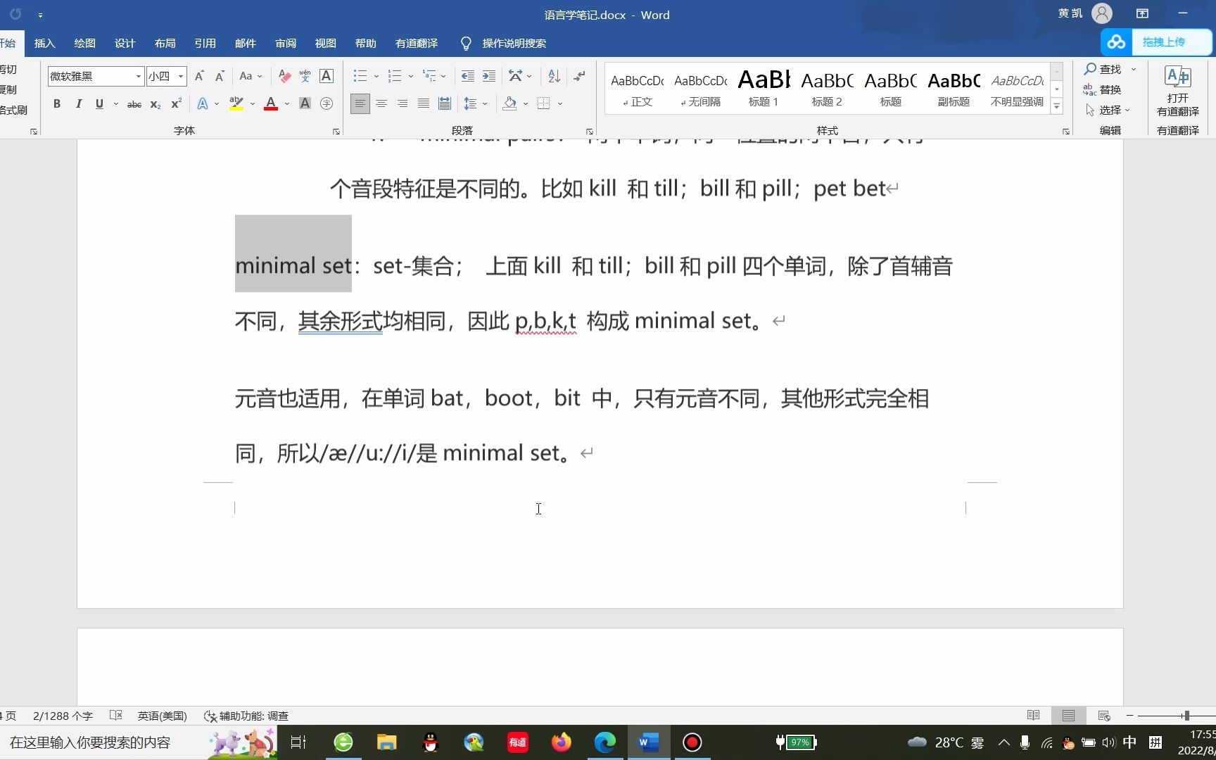Open the 插入 ribbon tab
Viewport: 1216px width, 760px height.
point(44,43)
